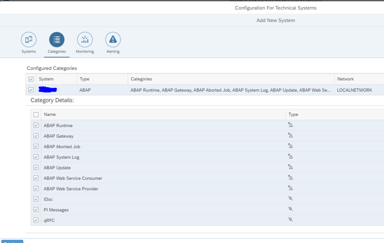
Task: Click the blue Previous button at bottom left
Action: (x=12, y=242)
